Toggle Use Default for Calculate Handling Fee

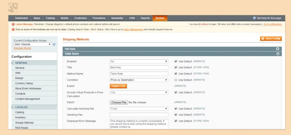pos(176,109)
